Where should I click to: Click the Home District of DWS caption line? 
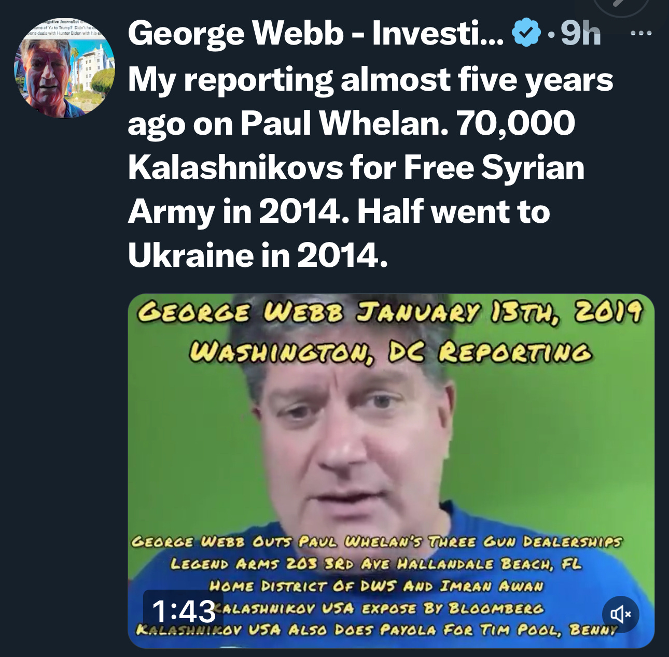tap(376, 587)
